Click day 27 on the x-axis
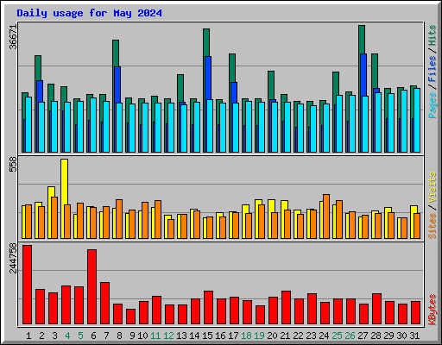This screenshot has width=442, height=345. tap(363, 336)
